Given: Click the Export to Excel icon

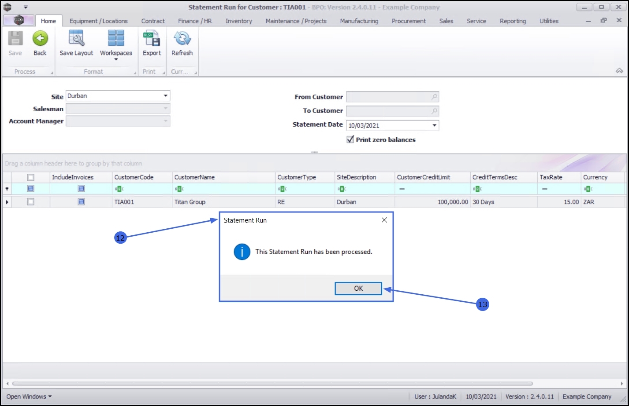Looking at the screenshot, I should (152, 39).
